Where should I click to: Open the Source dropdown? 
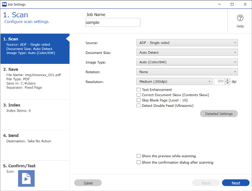point(187,43)
